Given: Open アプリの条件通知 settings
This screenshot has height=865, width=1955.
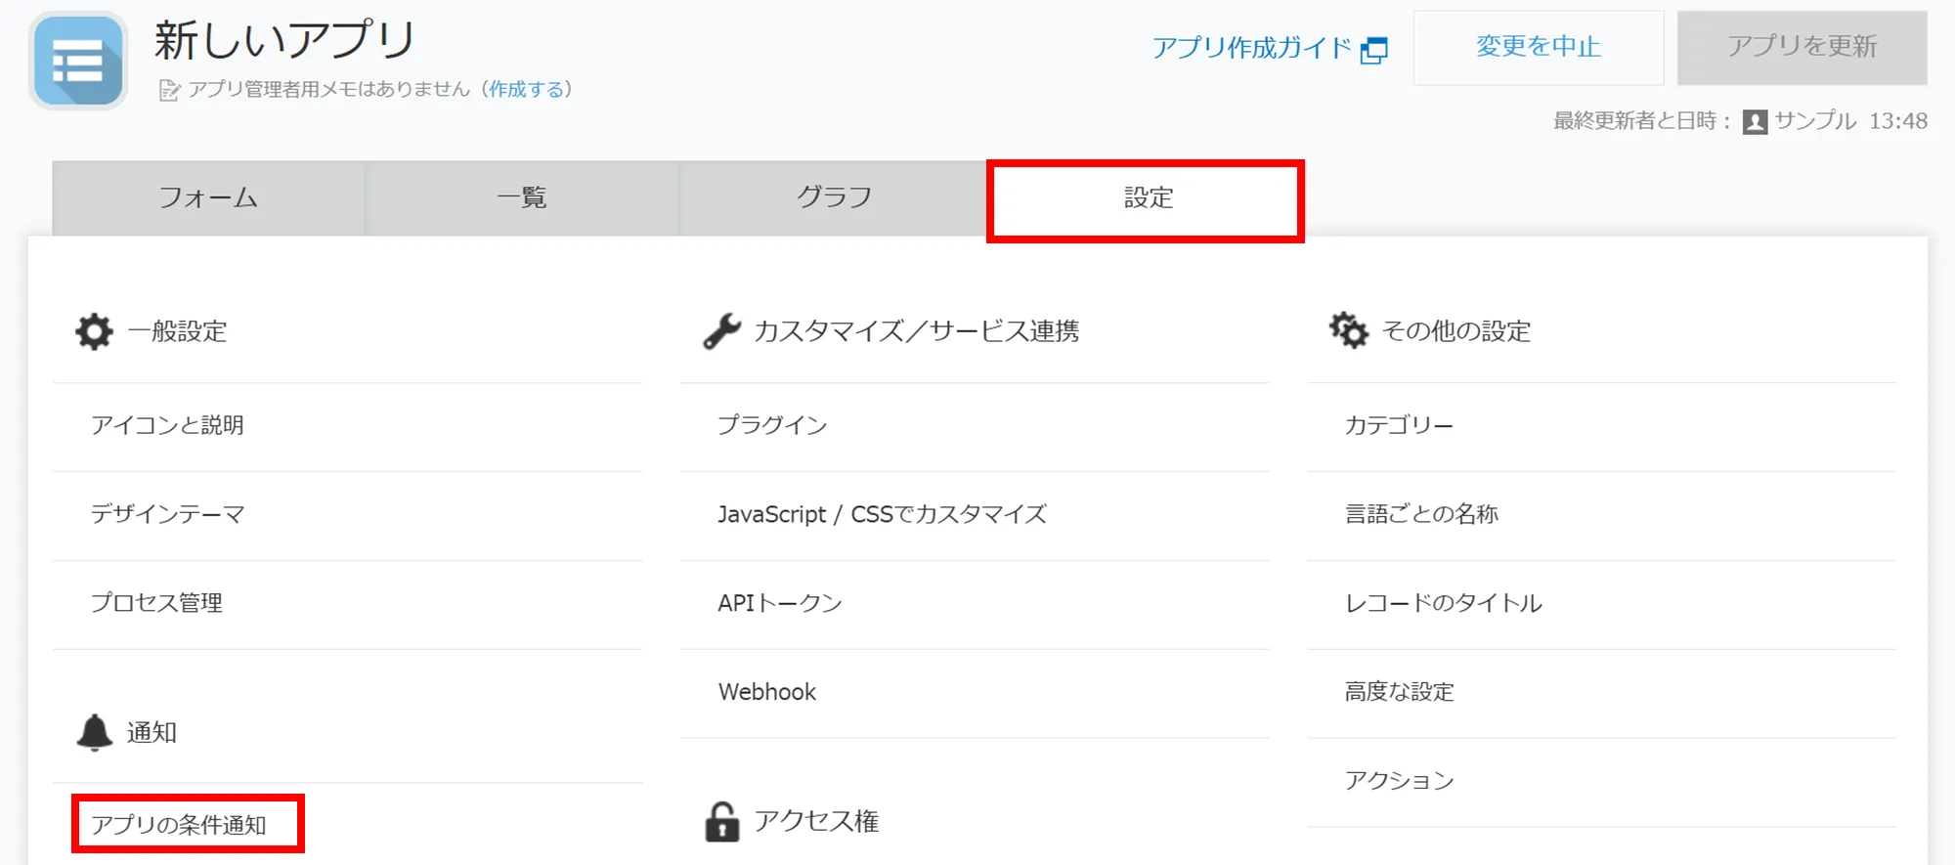Looking at the screenshot, I should [179, 825].
